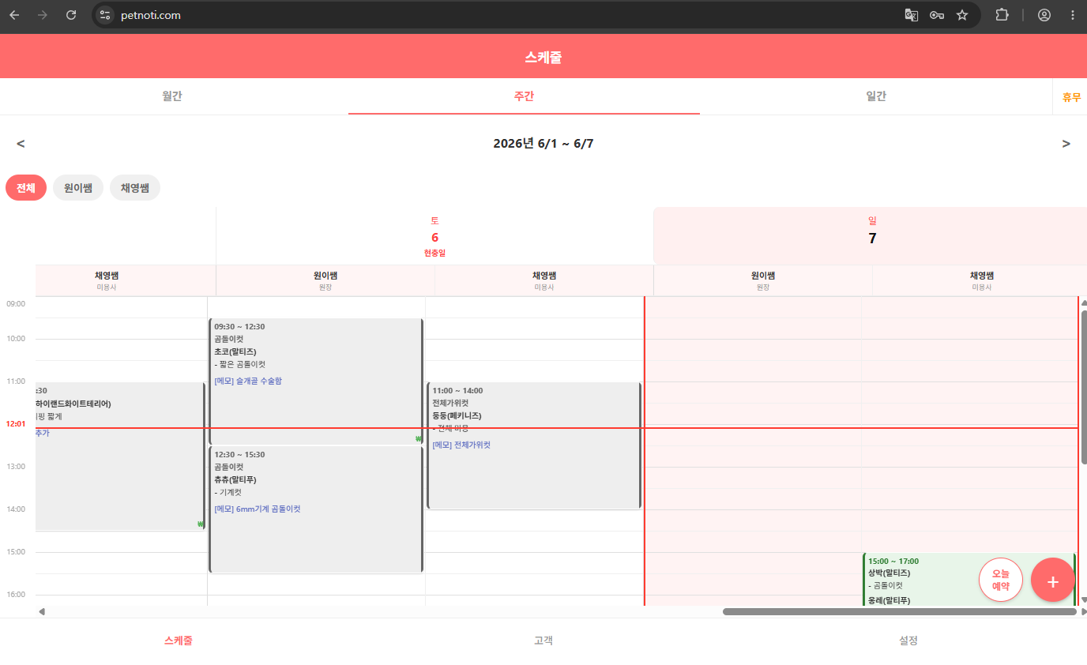Viewport: 1087px width, 665px height.
Task: Click the 2026년 6/1 ~ 6/7 date range title
Action: [543, 143]
